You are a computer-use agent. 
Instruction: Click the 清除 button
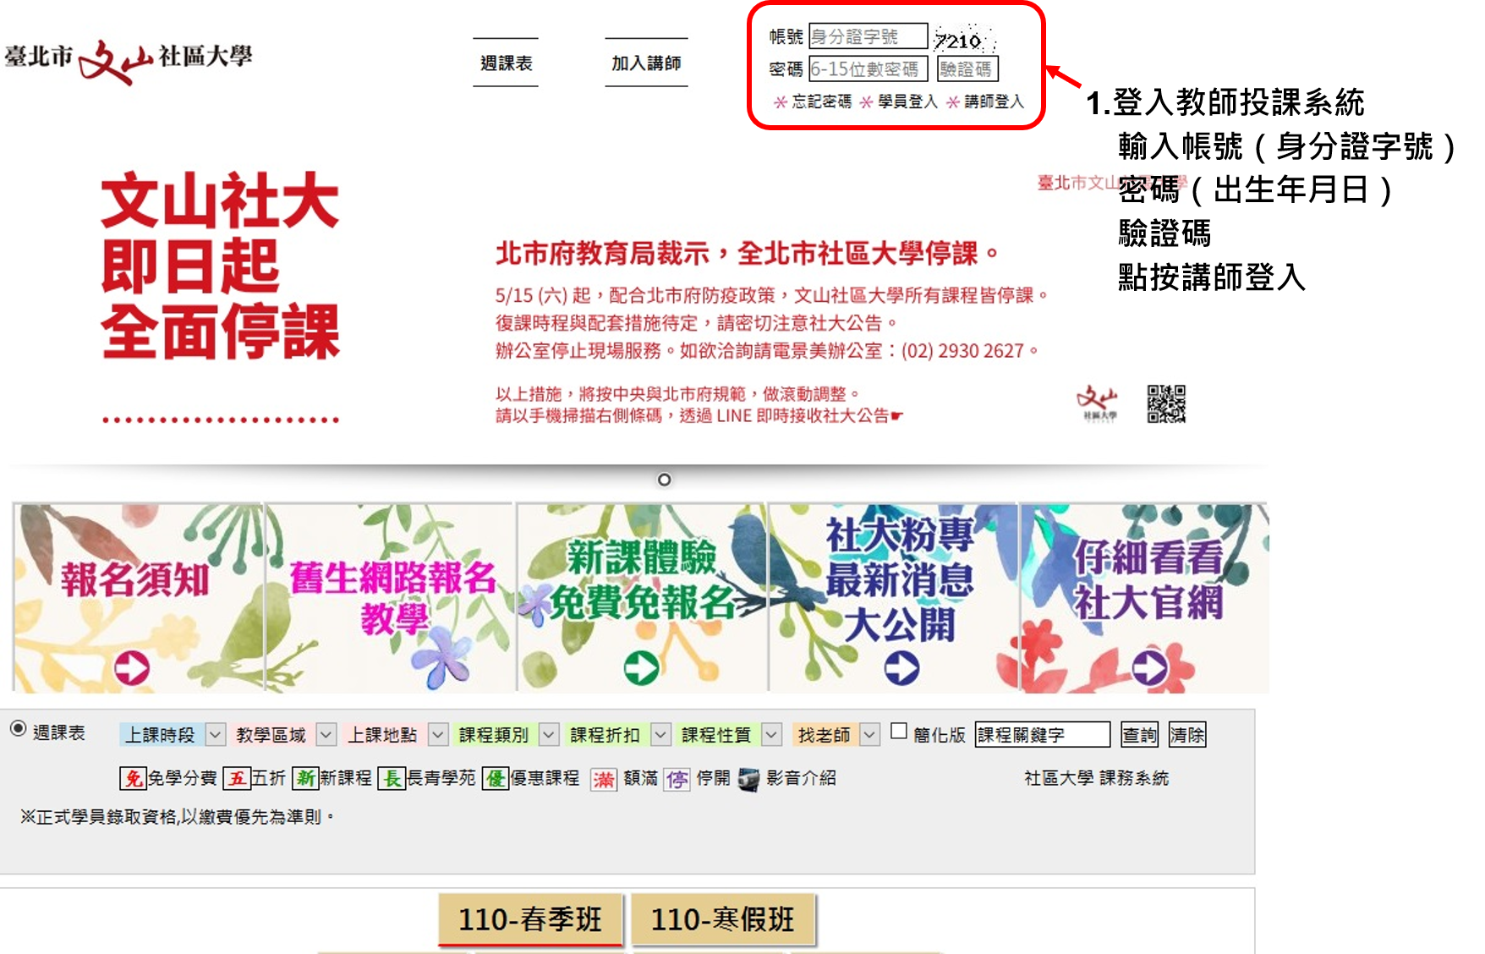tap(1186, 735)
